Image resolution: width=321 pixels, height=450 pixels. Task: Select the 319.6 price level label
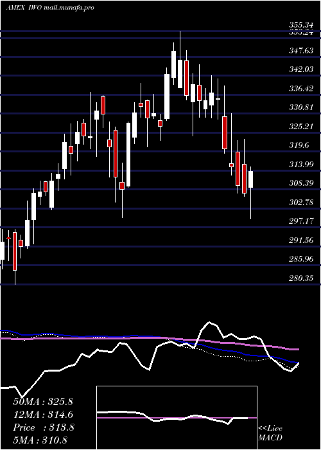point(299,145)
